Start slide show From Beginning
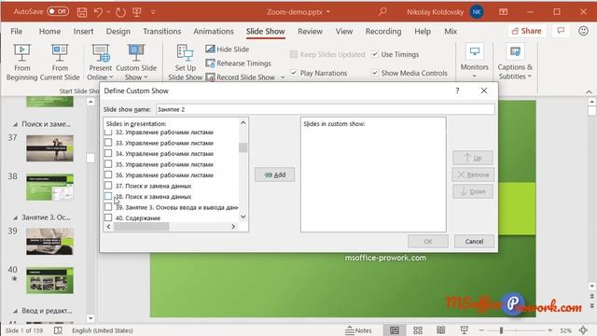Image resolution: width=597 pixels, height=336 pixels. 21,63
